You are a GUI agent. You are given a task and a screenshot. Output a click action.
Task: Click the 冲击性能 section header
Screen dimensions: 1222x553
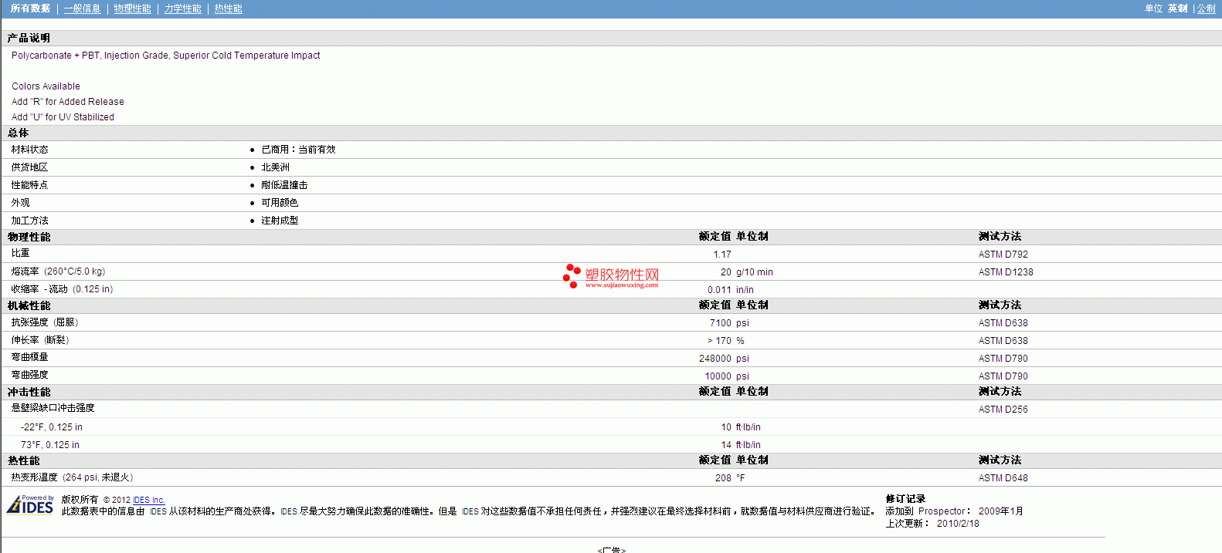pyautogui.click(x=29, y=392)
